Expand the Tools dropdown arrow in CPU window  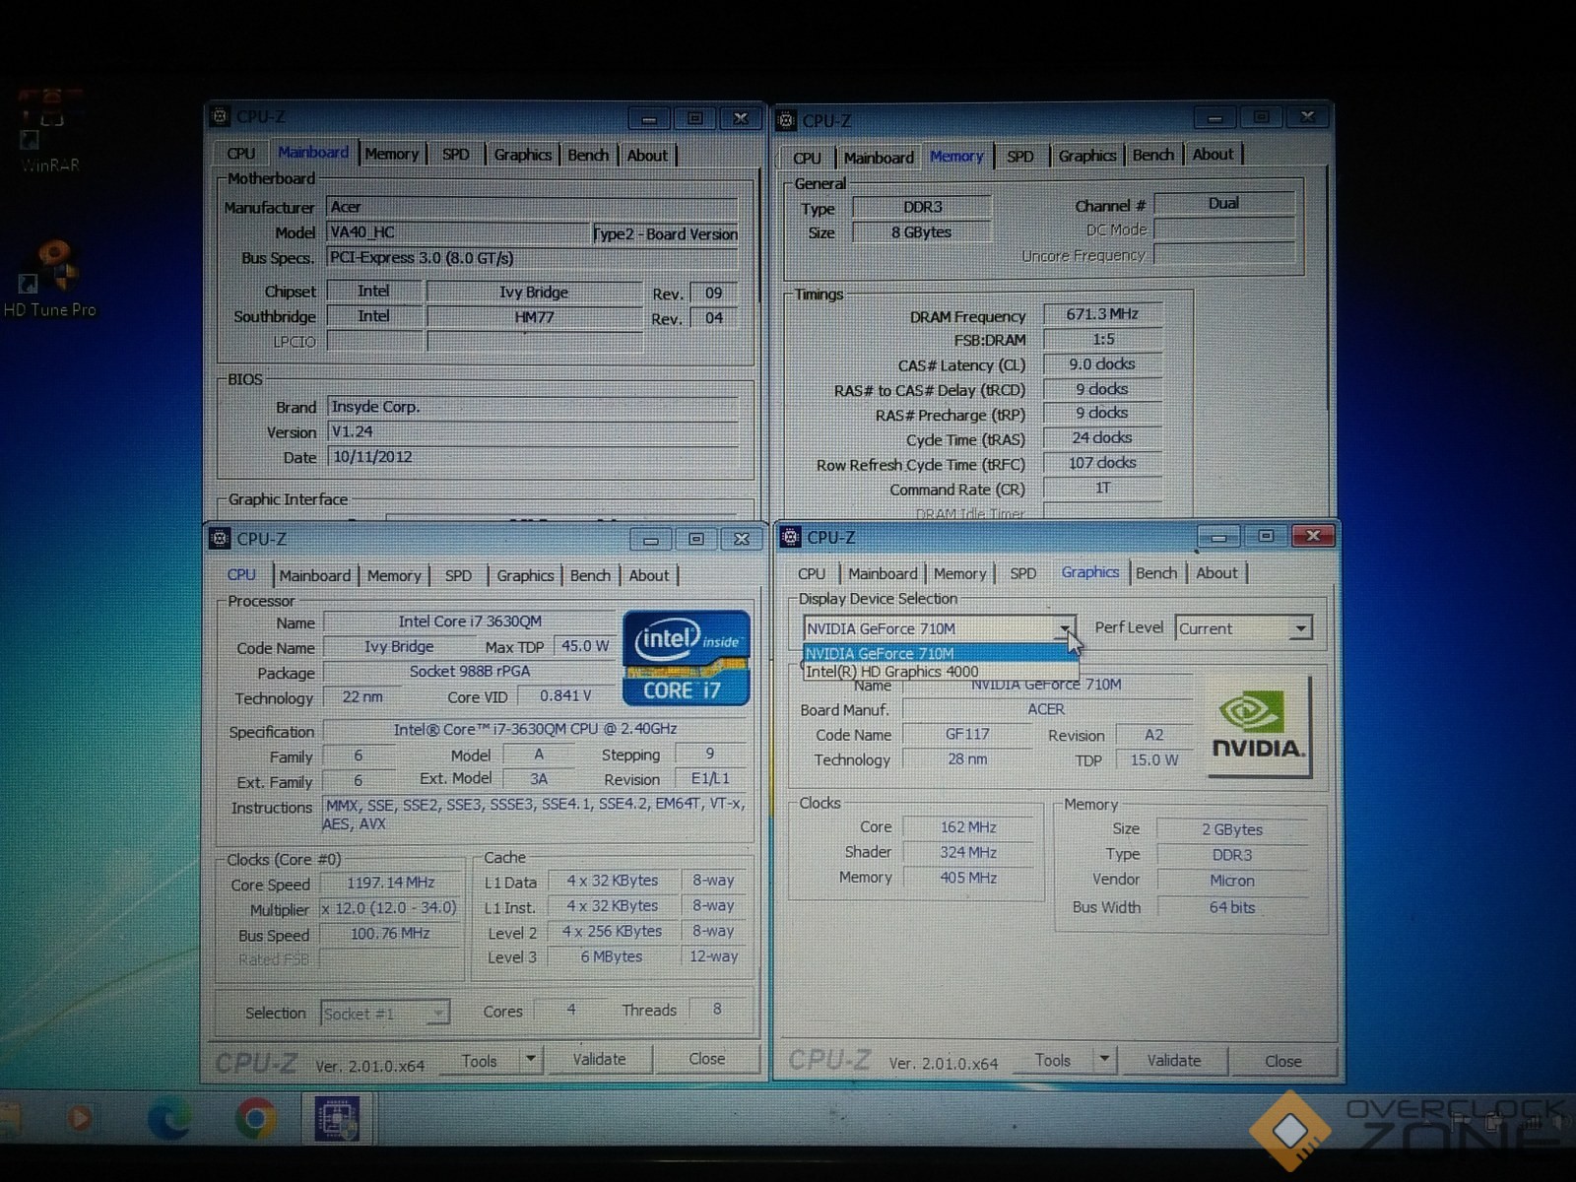pyautogui.click(x=530, y=1059)
